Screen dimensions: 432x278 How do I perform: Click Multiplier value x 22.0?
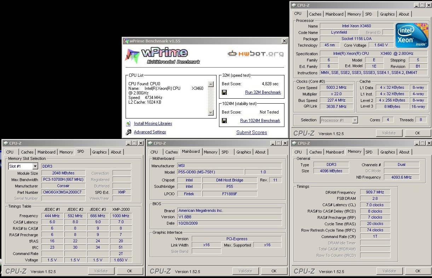(x=336, y=94)
